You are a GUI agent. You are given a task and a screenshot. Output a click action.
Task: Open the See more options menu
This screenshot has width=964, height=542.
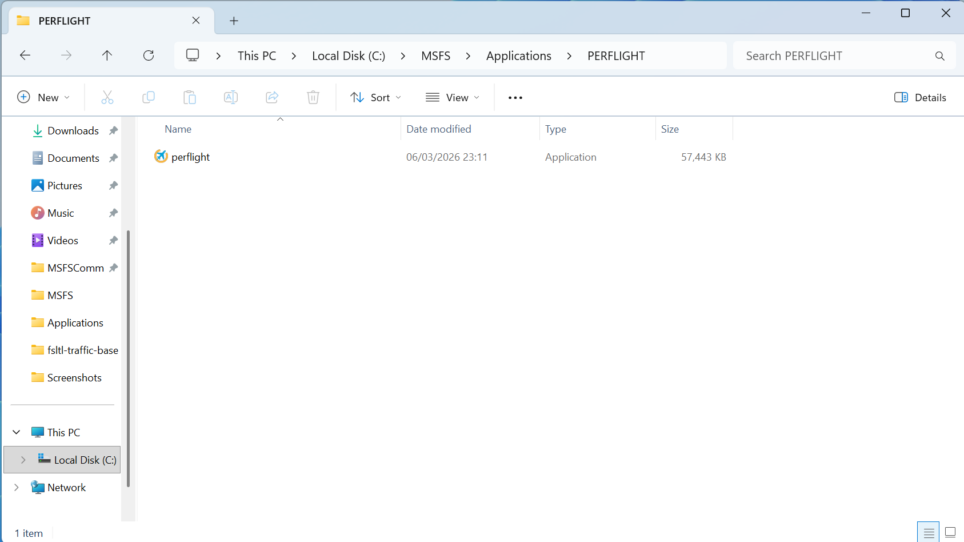(x=515, y=98)
